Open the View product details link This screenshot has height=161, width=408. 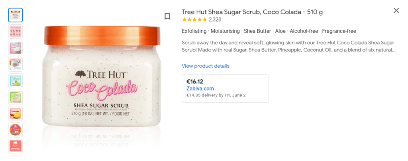206,66
